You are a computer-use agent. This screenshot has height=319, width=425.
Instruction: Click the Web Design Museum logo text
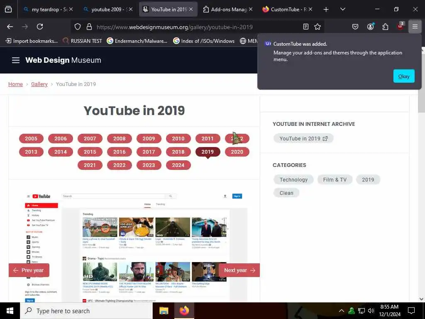pyautogui.click(x=63, y=60)
